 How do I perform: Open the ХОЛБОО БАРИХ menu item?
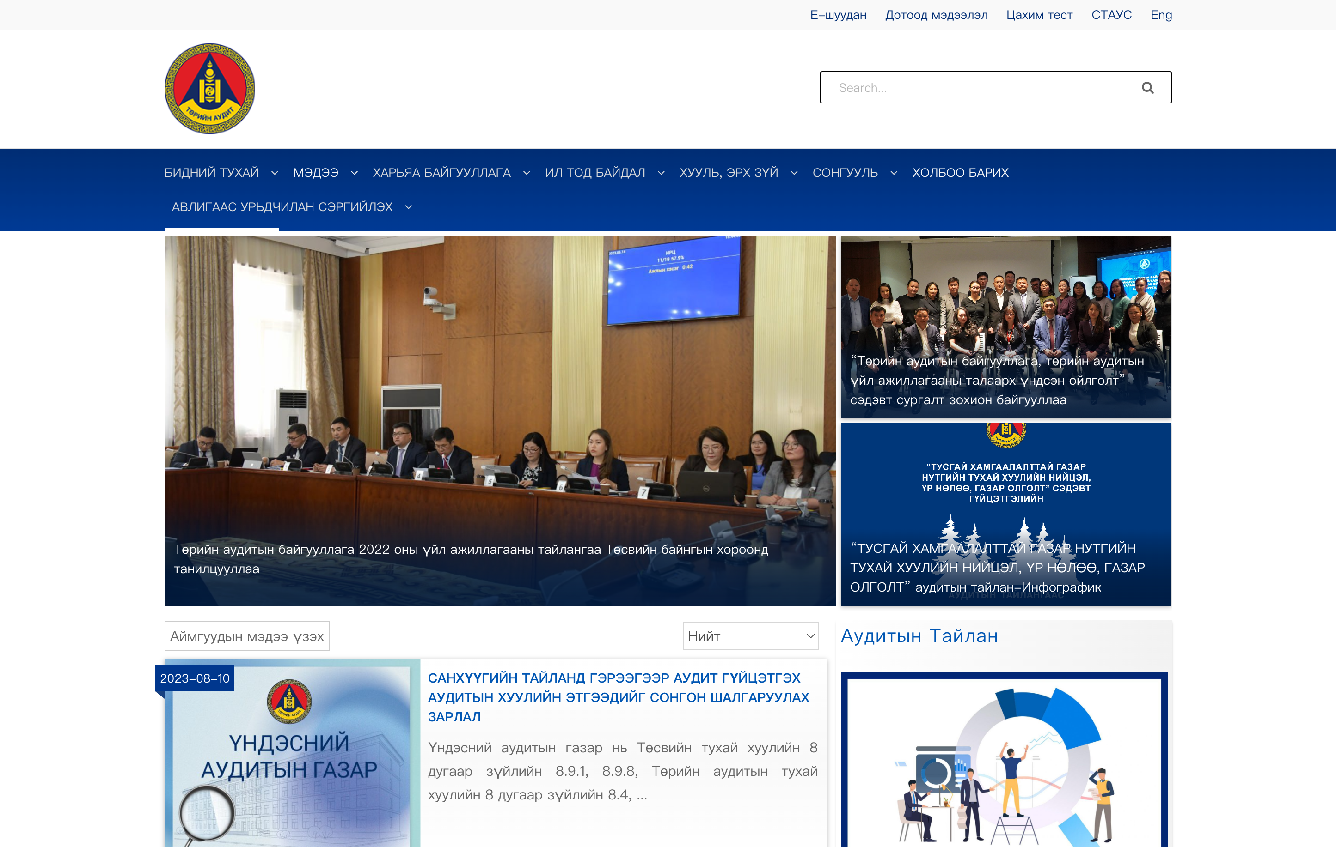[x=960, y=173]
